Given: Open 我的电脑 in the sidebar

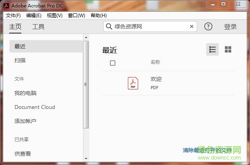Looking at the screenshot, I should point(25,93).
